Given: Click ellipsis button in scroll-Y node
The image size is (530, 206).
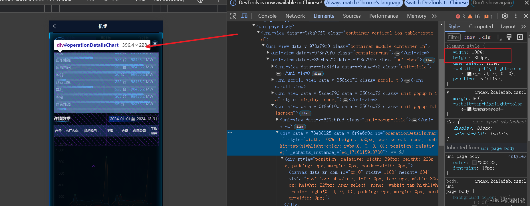Looking at the screenshot, I should (407, 81).
